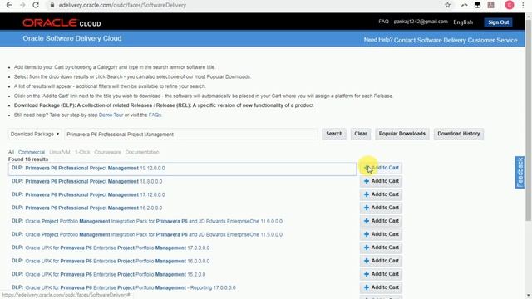This screenshot has width=532, height=299.
Task: Click the address bar URL
Action: pyautogui.click(x=122, y=5)
